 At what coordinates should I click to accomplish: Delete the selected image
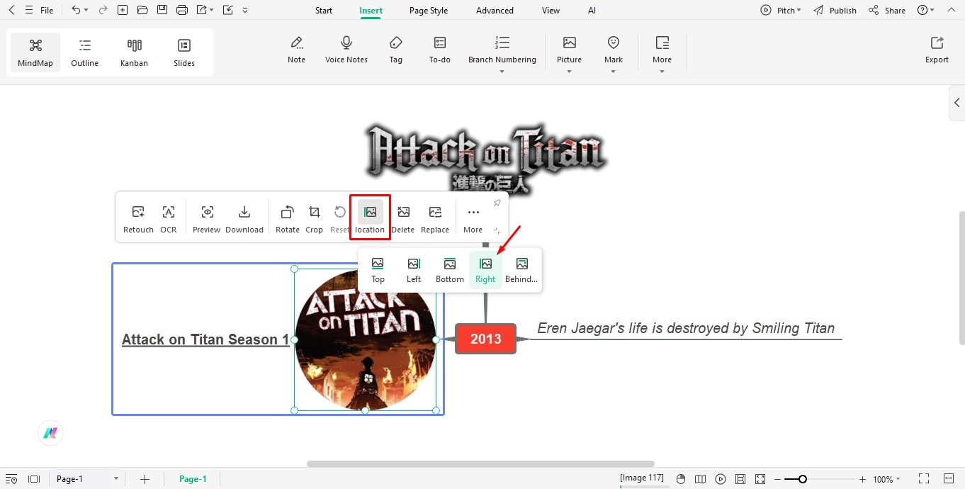[403, 219]
